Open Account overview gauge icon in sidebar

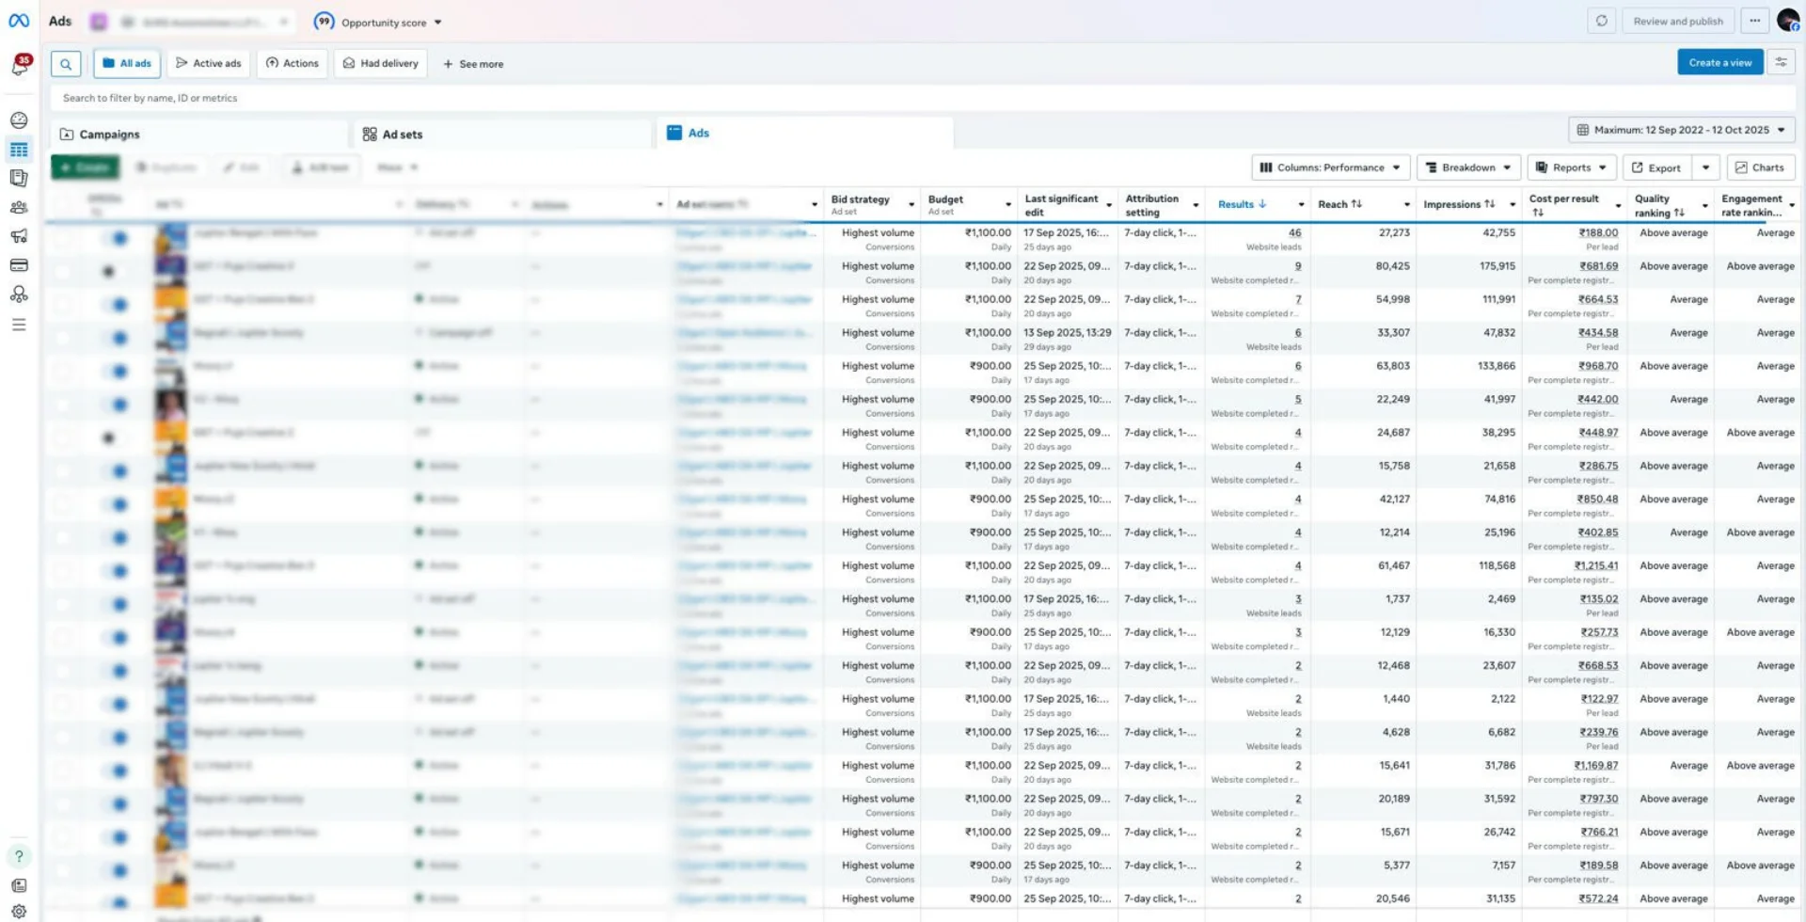click(19, 120)
